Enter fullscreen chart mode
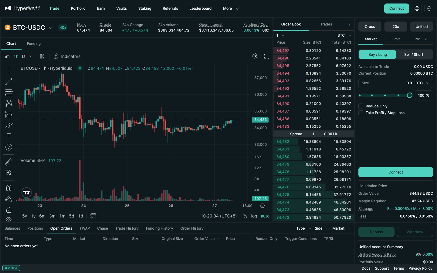 [267, 56]
